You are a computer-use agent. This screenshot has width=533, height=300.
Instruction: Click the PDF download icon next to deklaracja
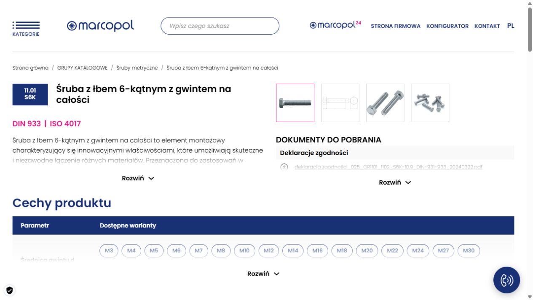click(x=284, y=167)
